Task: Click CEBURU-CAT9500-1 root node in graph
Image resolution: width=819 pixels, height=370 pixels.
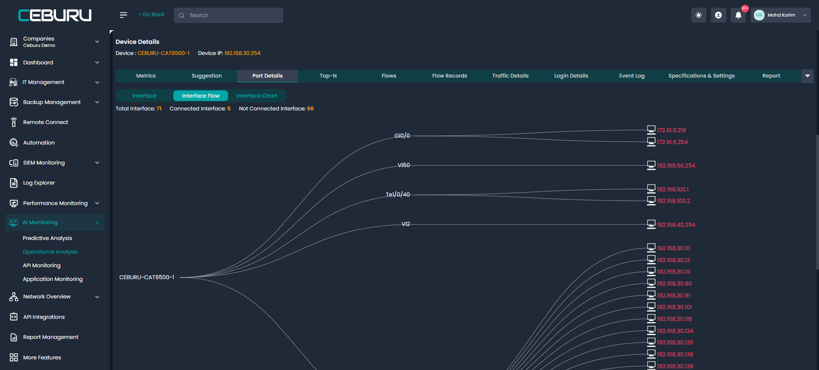Action: point(147,277)
